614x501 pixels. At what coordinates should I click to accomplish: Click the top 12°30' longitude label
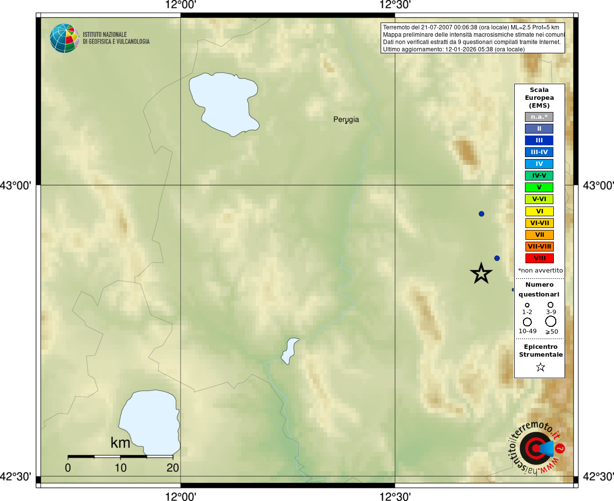click(395, 5)
